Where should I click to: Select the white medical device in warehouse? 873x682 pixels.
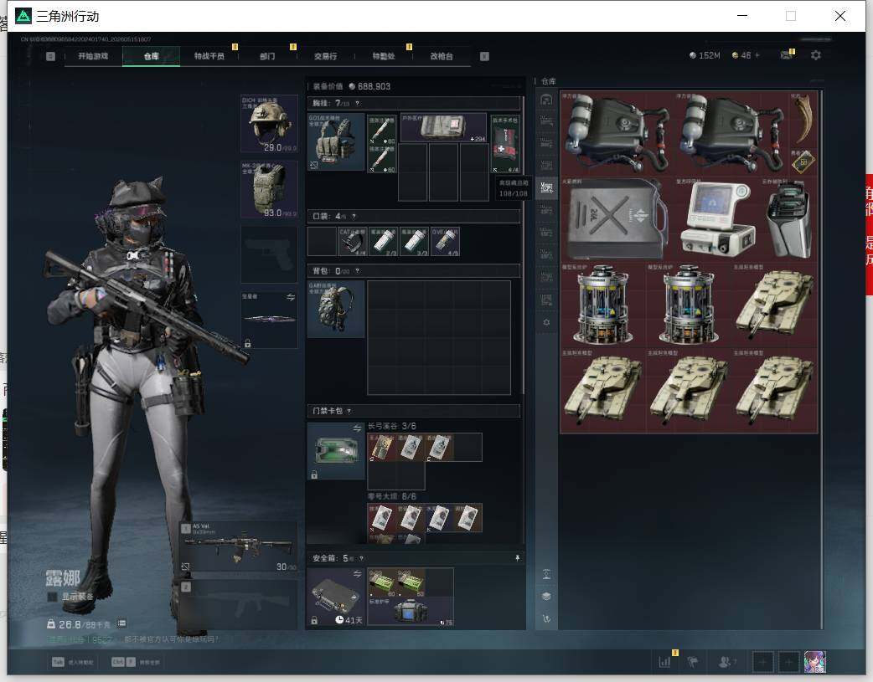(716, 218)
